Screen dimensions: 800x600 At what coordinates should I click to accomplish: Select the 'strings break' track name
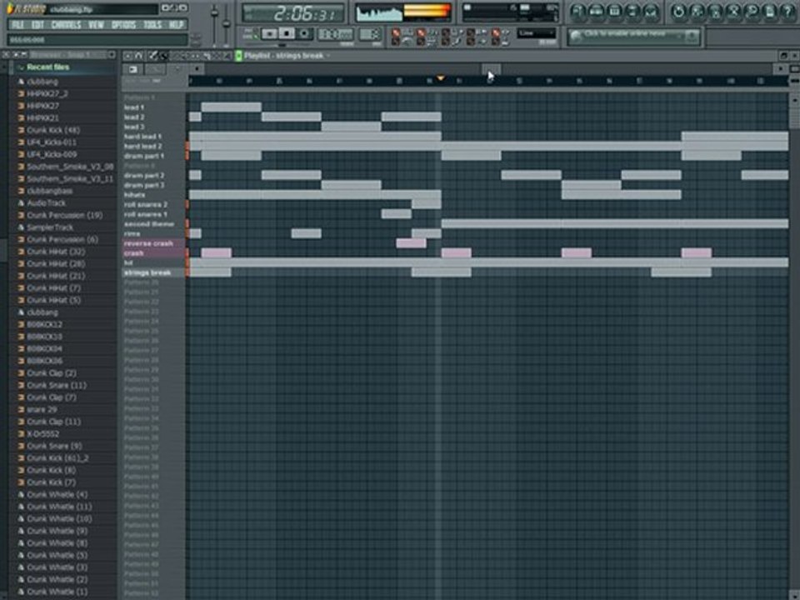tap(147, 272)
